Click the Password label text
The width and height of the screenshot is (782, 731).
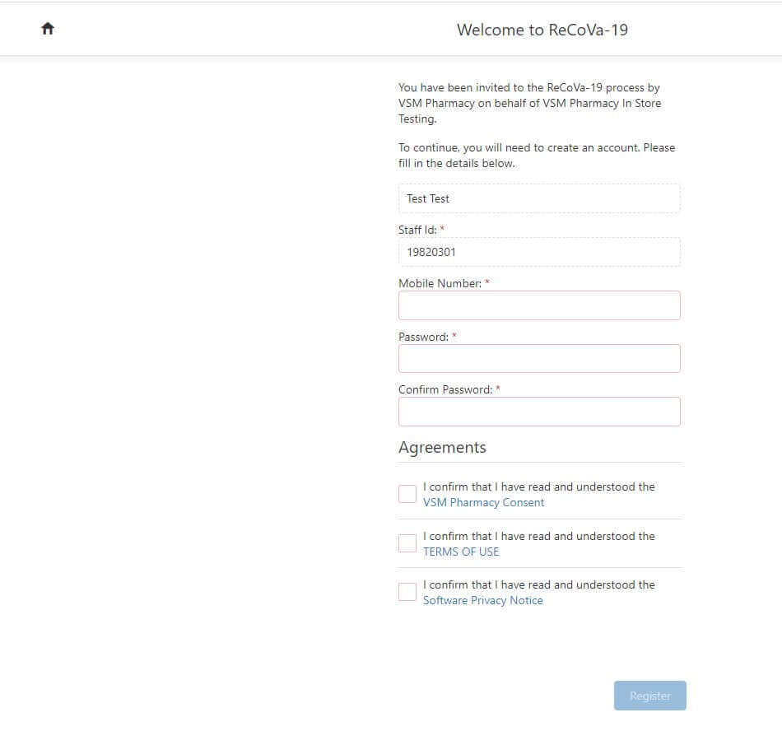pyautogui.click(x=423, y=337)
